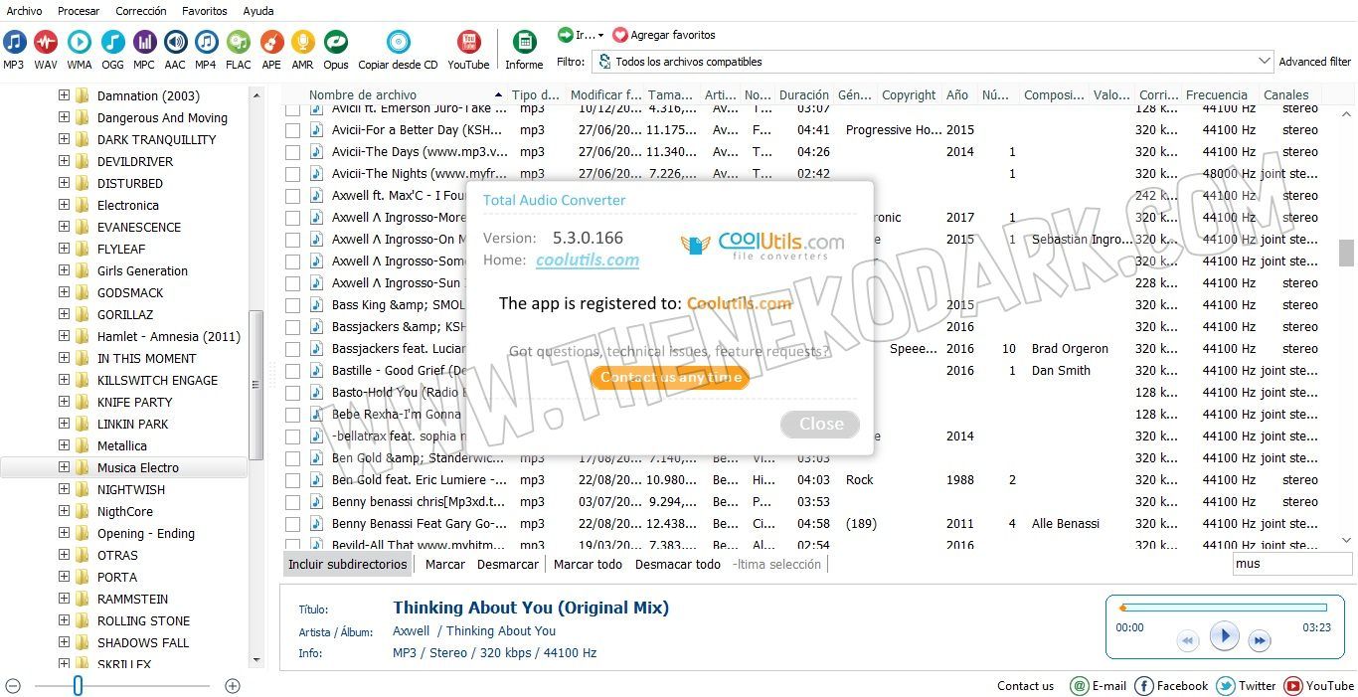The width and height of the screenshot is (1358, 697).
Task: Adjust the zoom slider handle
Action: pyautogui.click(x=78, y=686)
